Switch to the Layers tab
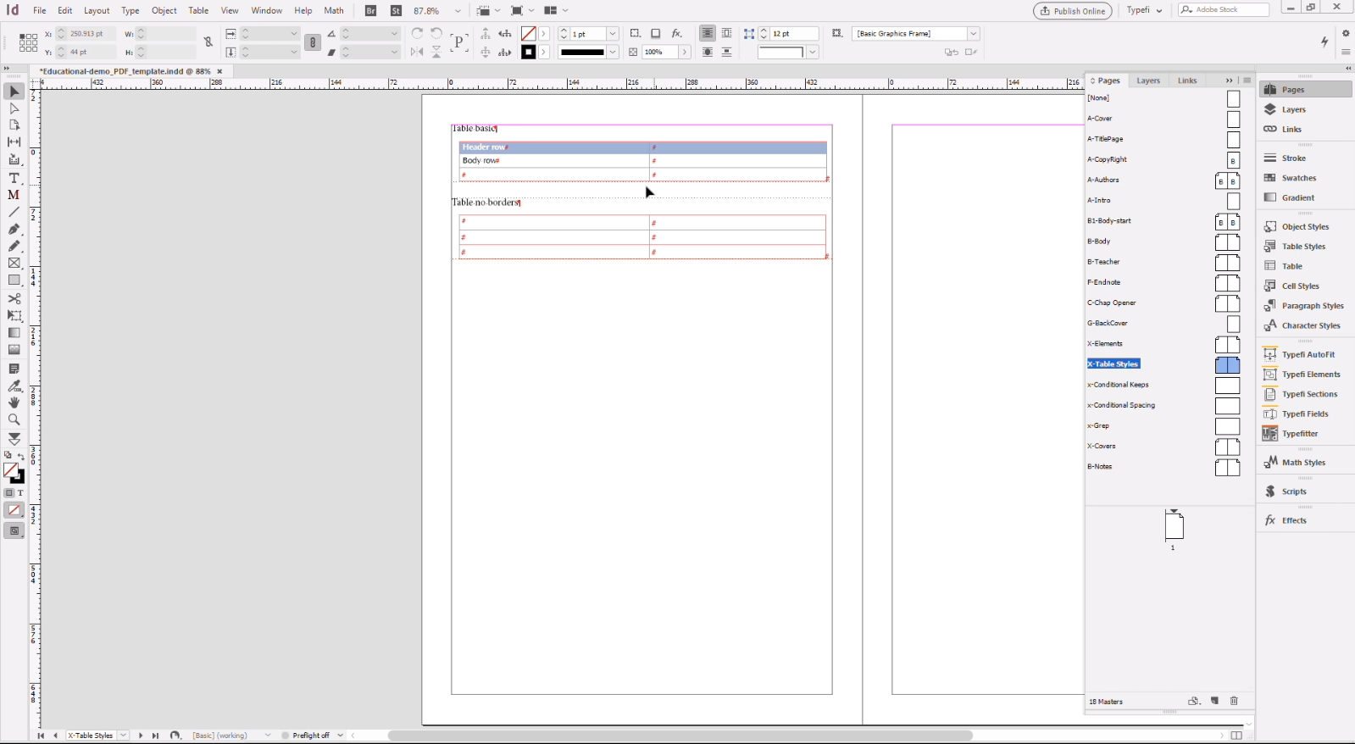The image size is (1355, 744). [x=1148, y=81]
